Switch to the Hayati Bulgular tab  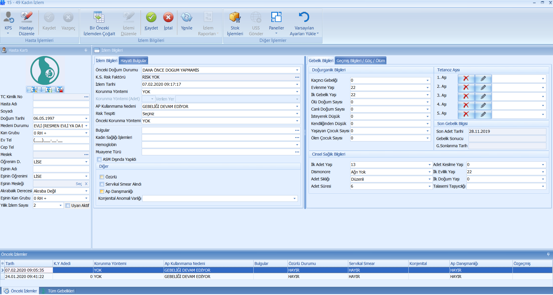[x=133, y=61]
